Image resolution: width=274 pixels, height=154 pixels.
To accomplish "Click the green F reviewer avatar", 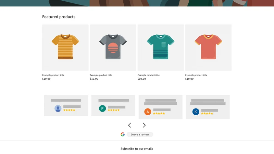I will coord(102,108).
